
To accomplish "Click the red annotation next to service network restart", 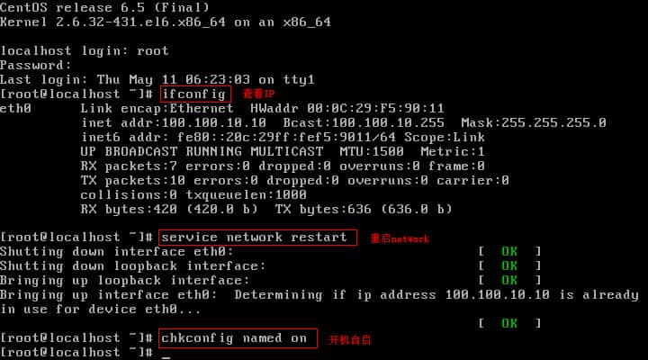I will pyautogui.click(x=400, y=238).
